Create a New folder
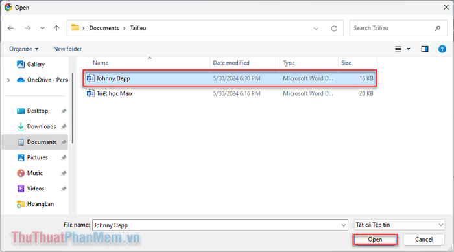 [67, 49]
